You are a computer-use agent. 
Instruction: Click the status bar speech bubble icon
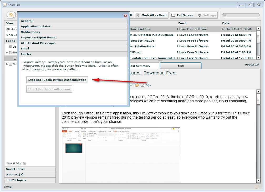(257, 187)
